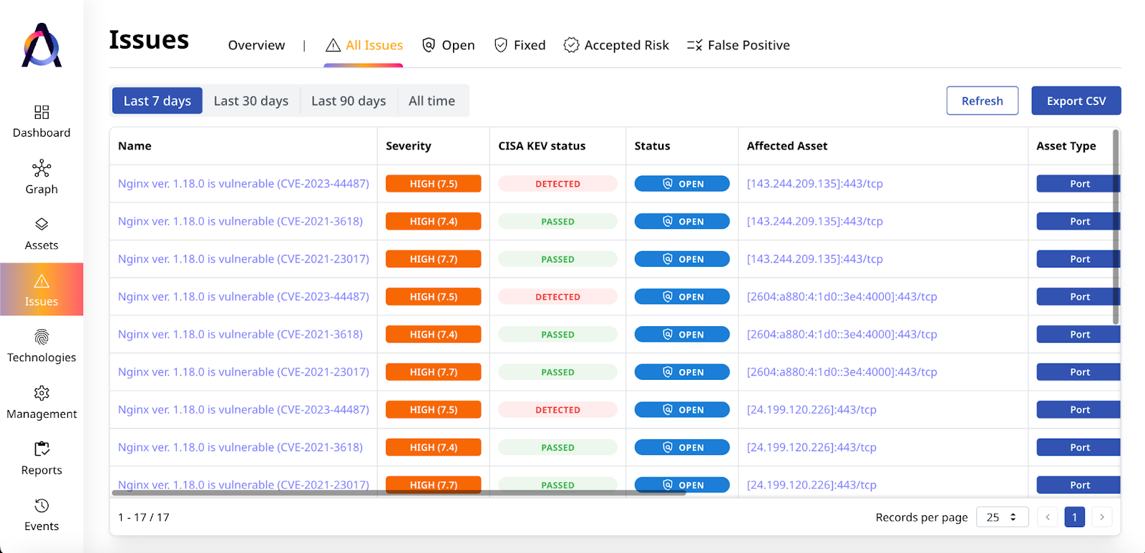Viewport: 1145px width, 553px height.
Task: Click OPEN status in first row
Action: point(682,184)
